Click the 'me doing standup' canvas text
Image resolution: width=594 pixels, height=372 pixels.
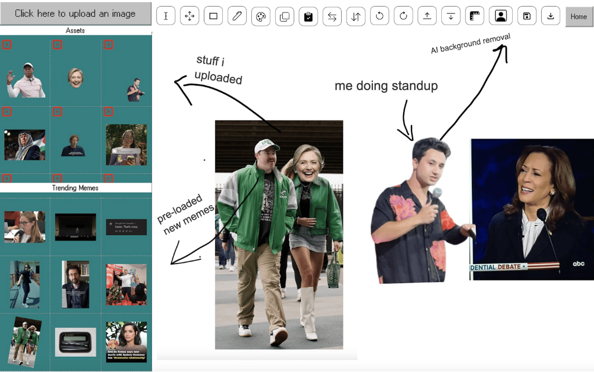[386, 86]
